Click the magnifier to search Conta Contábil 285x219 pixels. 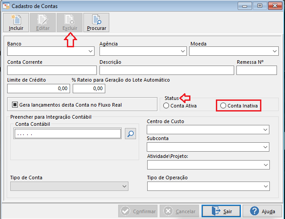click(131, 133)
